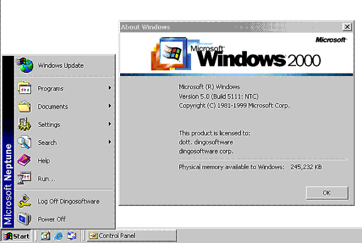This screenshot has width=362, height=243.
Task: Click the Log Off key icon
Action: [25, 201]
